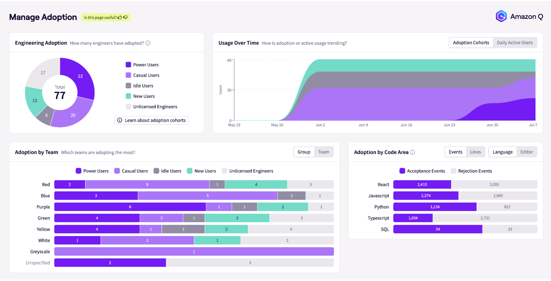This screenshot has height=281, width=551.
Task: Click the Amazon Q logo
Action: coord(501,16)
